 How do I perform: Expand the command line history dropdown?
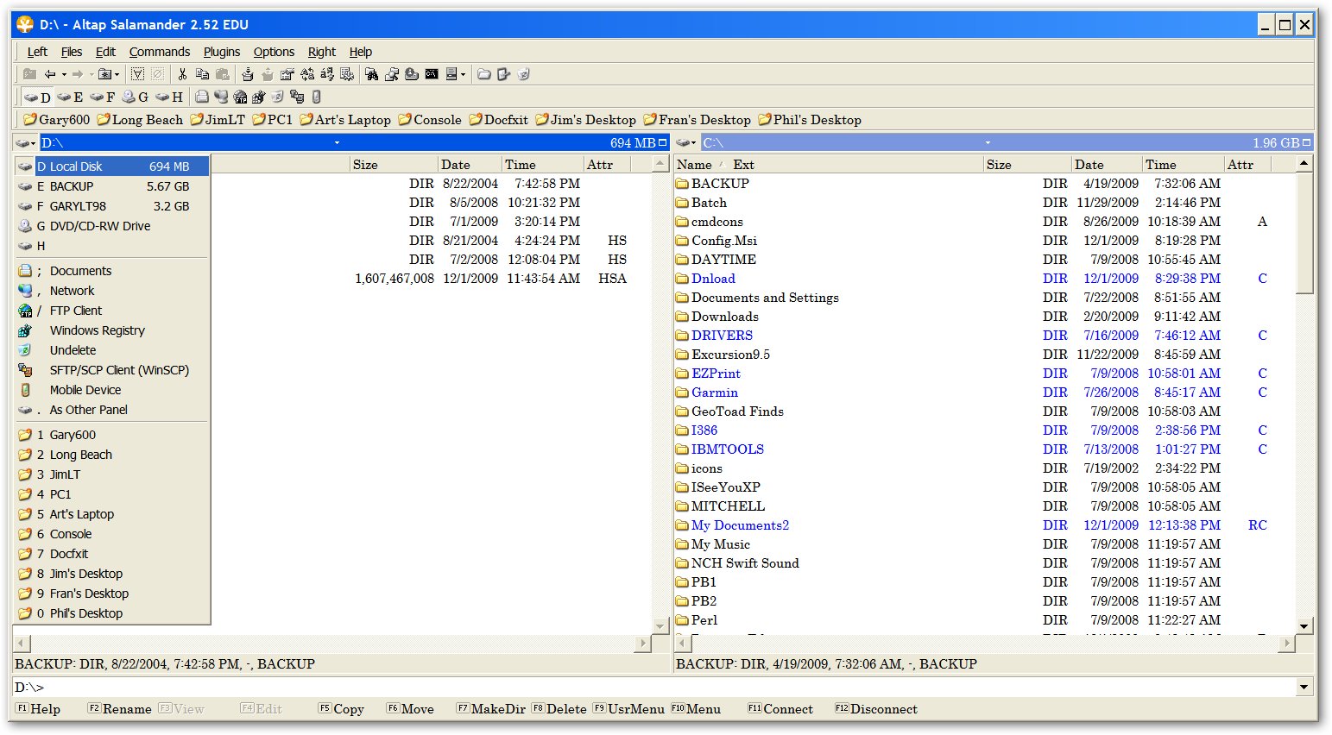point(1304,687)
